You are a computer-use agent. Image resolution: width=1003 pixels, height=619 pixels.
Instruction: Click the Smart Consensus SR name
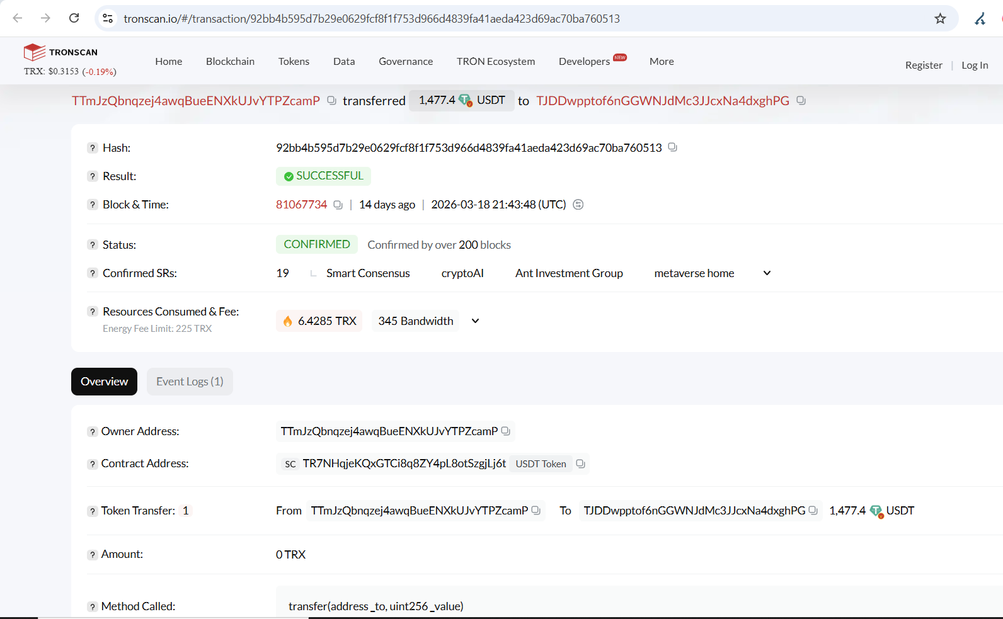368,273
